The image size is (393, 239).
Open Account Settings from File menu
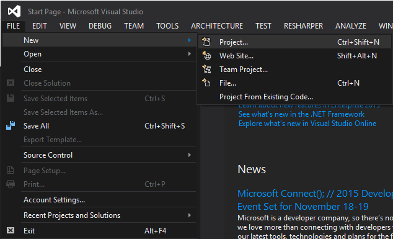pyautogui.click(x=100, y=200)
